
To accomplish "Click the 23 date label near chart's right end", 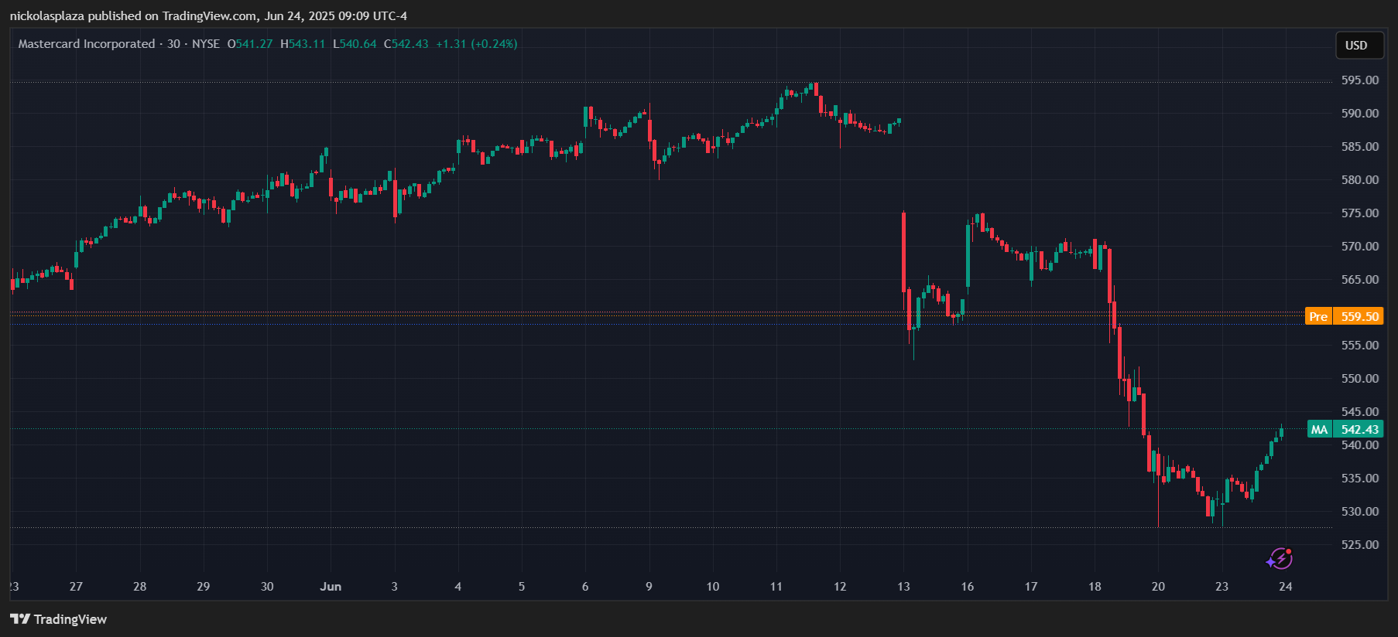I will [x=1222, y=587].
